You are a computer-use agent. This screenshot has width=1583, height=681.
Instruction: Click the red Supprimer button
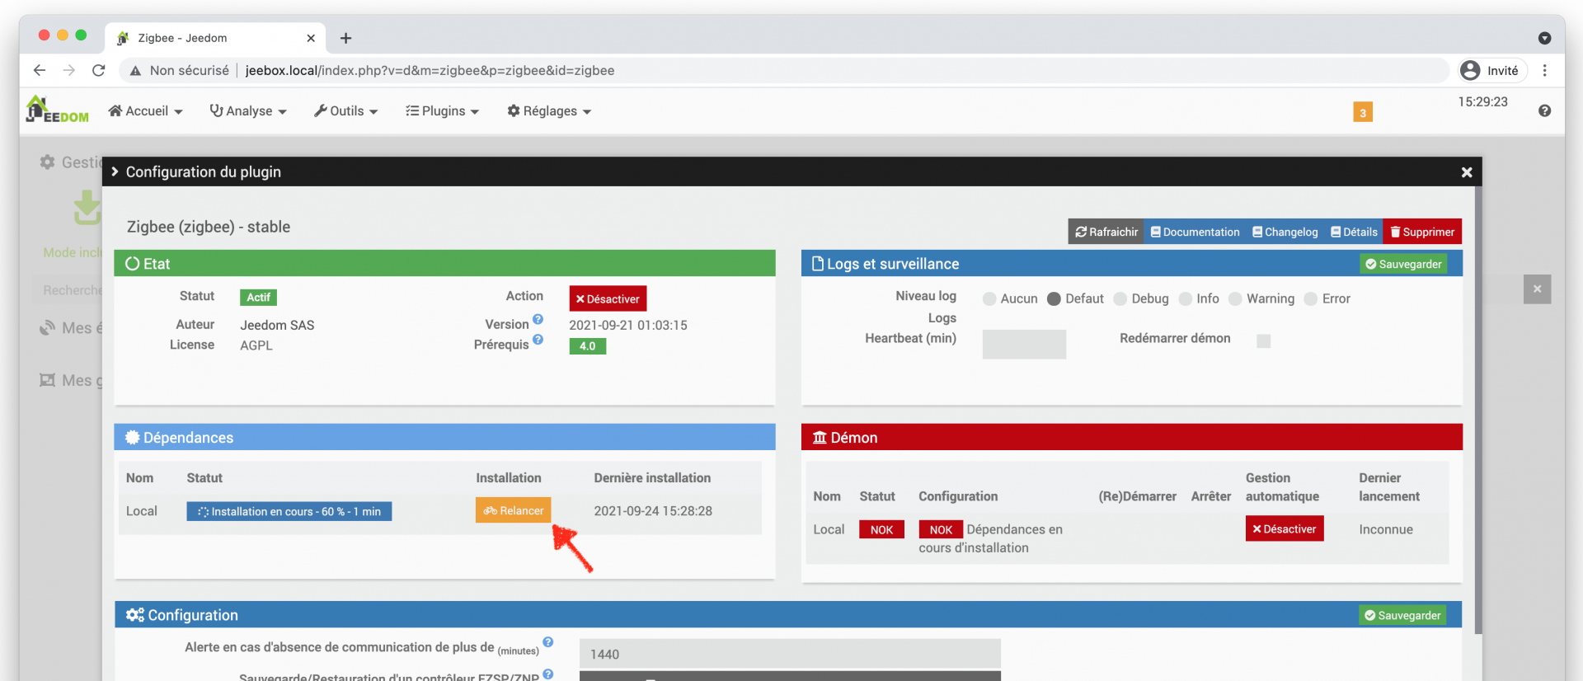click(x=1422, y=232)
